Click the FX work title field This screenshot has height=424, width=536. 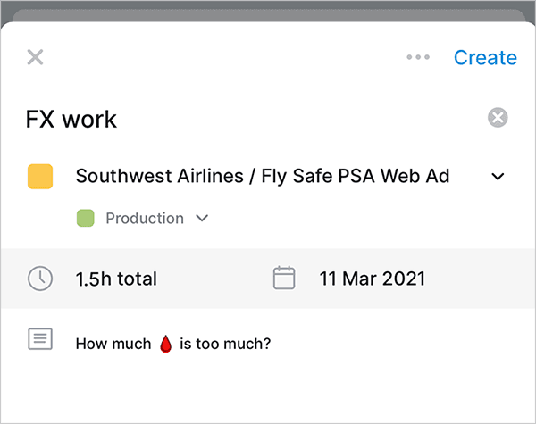tap(71, 118)
